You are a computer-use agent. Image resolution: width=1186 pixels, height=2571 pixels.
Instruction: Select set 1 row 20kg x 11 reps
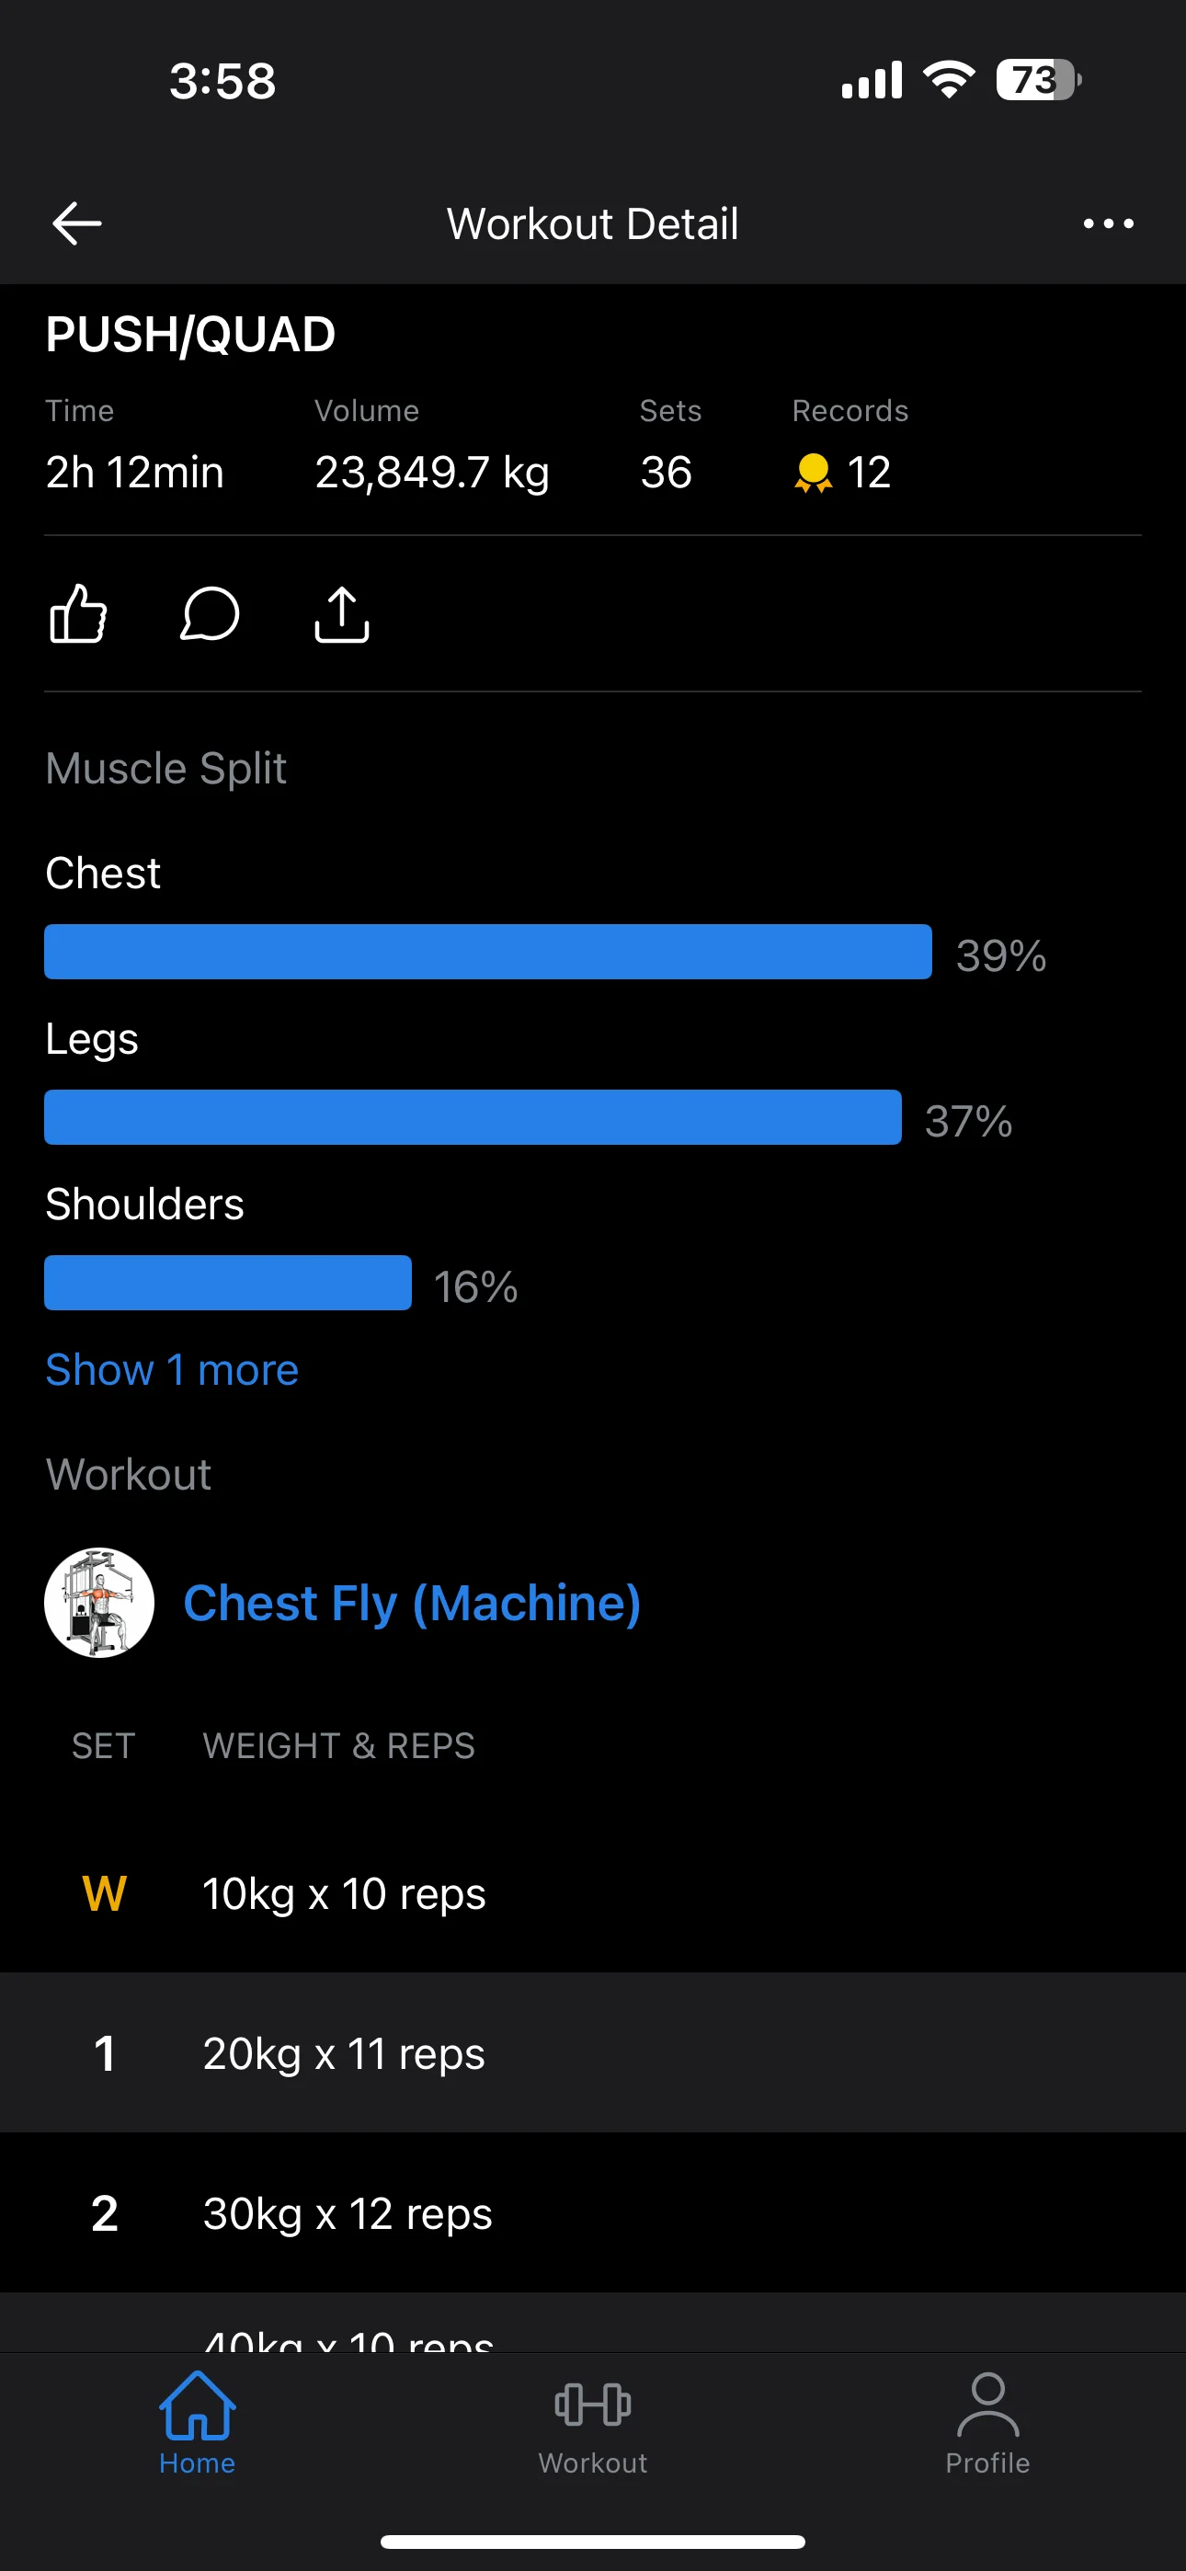click(593, 2053)
